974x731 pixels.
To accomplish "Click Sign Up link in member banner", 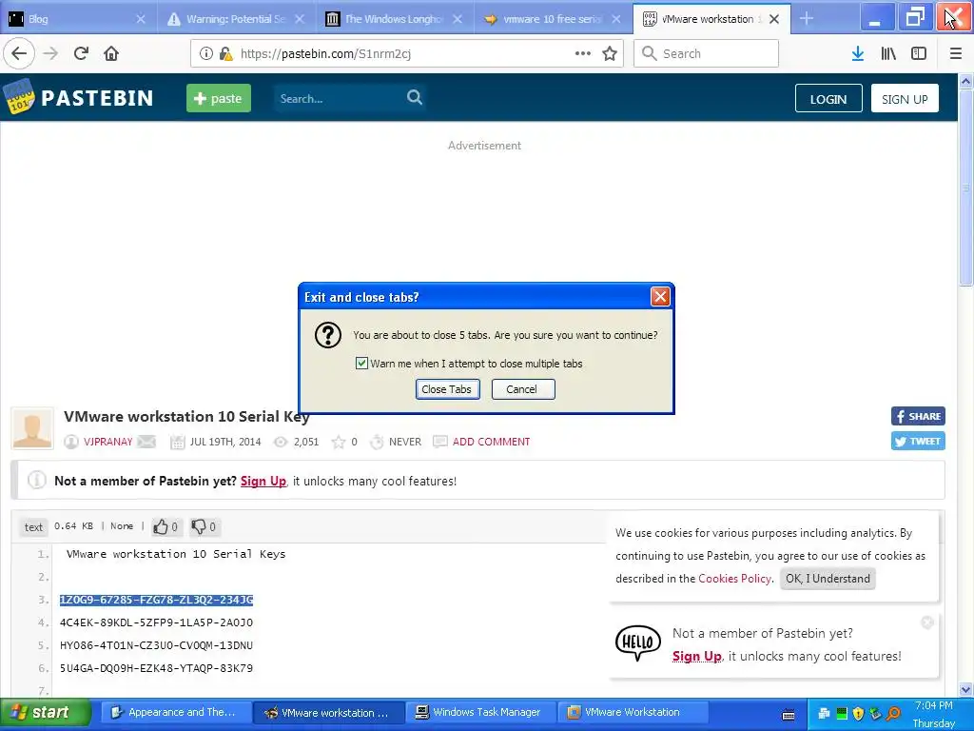I will click(x=263, y=481).
